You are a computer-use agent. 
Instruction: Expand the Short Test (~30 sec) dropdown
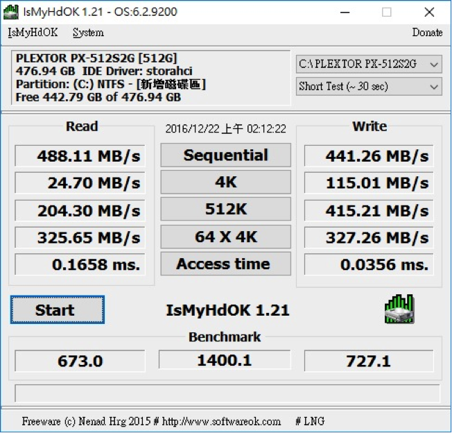369,86
